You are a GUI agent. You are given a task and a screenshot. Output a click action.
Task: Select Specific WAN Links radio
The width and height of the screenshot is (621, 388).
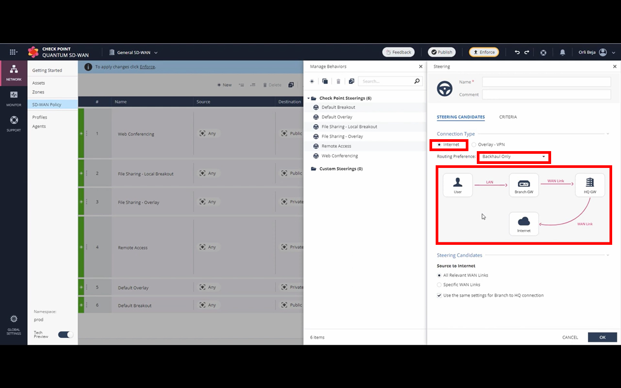(439, 285)
